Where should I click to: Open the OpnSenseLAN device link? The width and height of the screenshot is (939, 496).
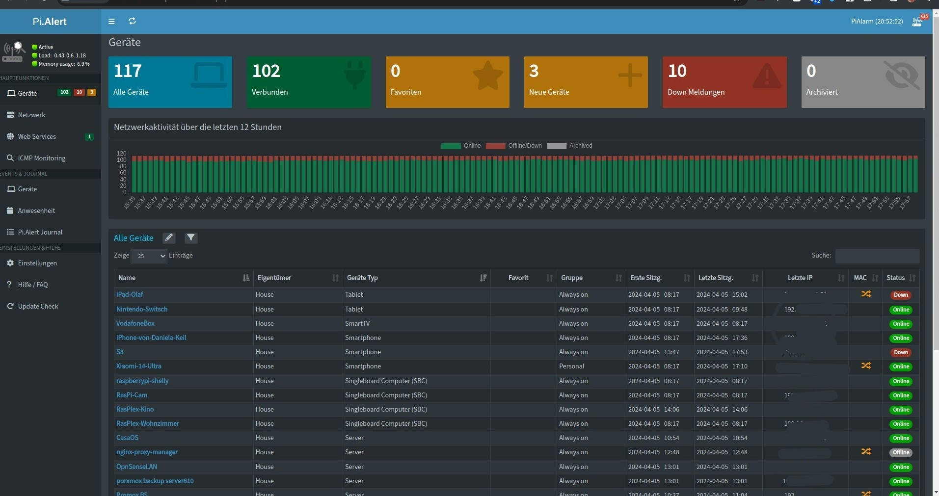(136, 467)
